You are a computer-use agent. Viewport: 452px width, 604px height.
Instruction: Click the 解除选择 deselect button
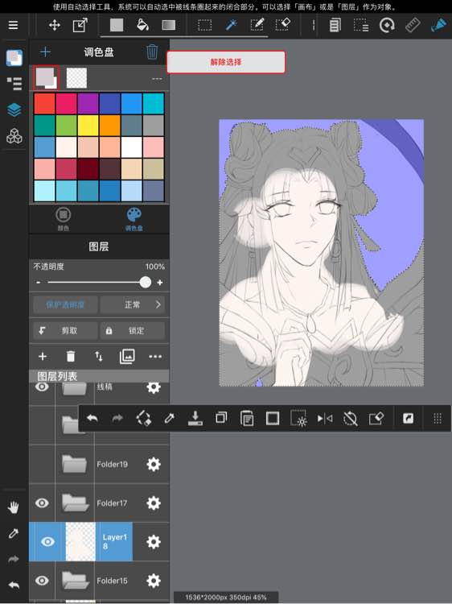(x=226, y=62)
